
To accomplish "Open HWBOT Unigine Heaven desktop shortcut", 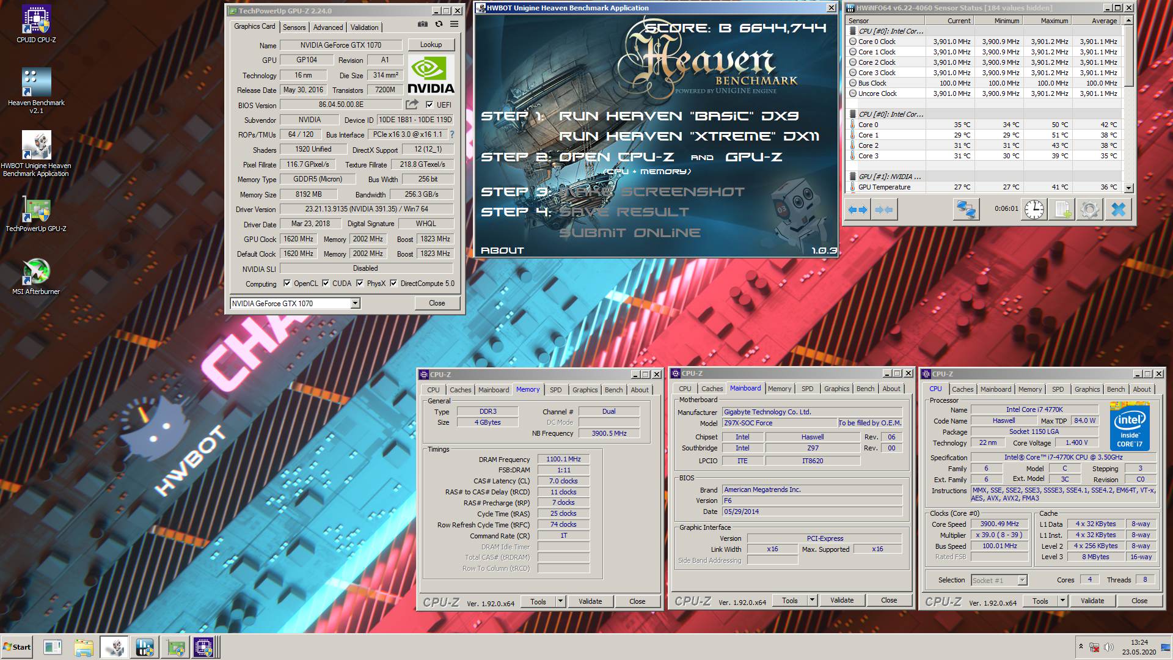I will pyautogui.click(x=36, y=154).
